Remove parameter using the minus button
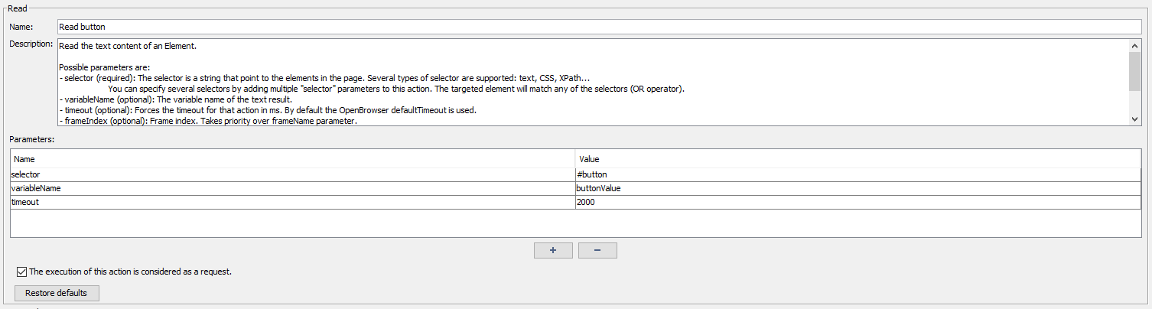 coord(597,250)
